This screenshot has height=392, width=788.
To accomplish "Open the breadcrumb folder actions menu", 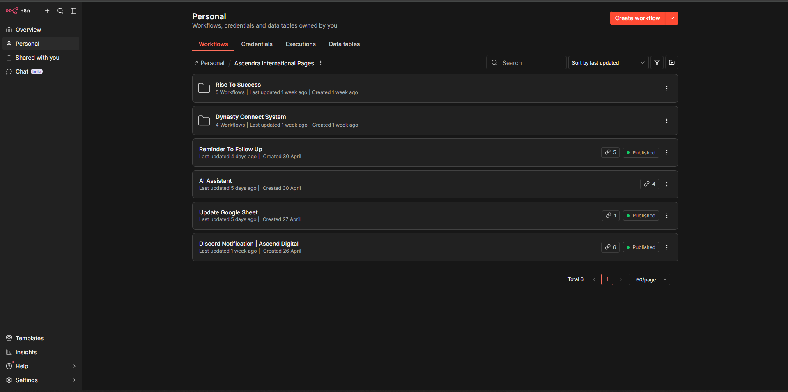I will click(x=321, y=63).
